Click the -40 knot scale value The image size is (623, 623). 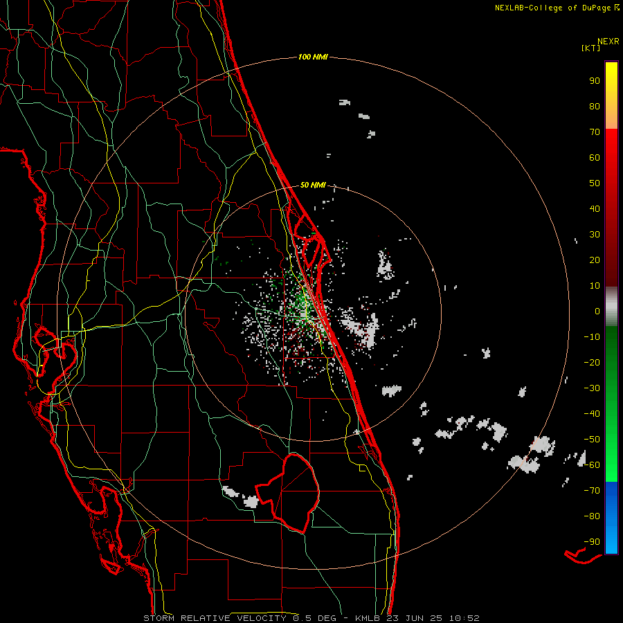click(592, 414)
